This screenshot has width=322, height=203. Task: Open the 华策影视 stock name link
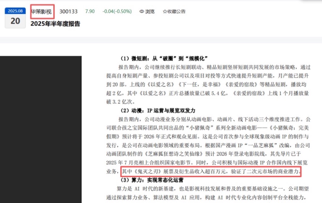click(41, 12)
